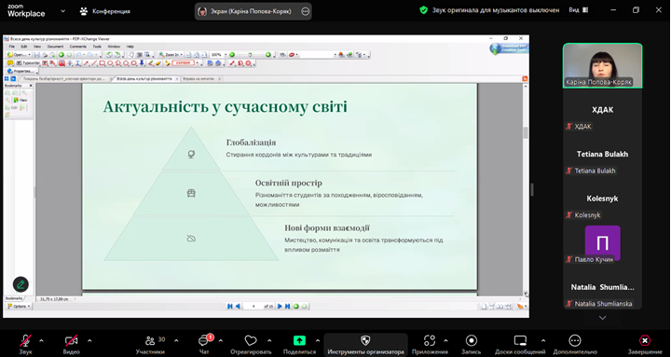Screen dimensions: 671x357
Task: Show more participants with down chevron
Action: (x=603, y=318)
